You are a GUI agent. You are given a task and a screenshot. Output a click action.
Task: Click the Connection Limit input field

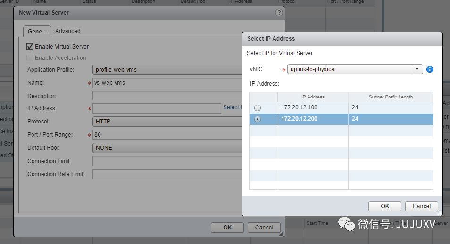coord(167,161)
